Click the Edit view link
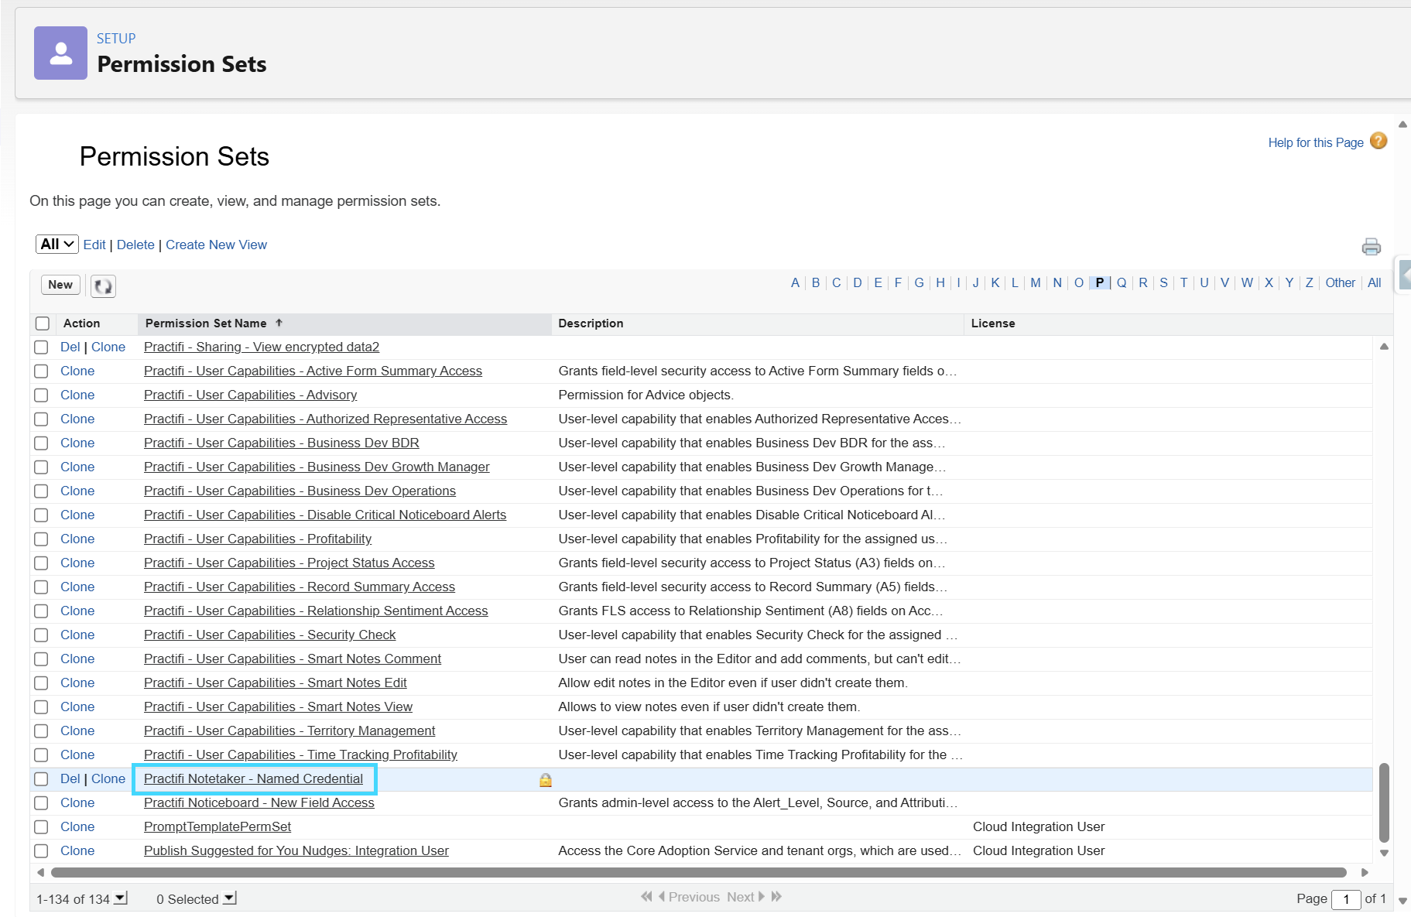The width and height of the screenshot is (1411, 917). coord(94,245)
